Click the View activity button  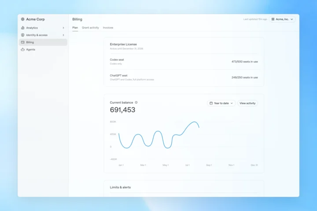tap(247, 103)
